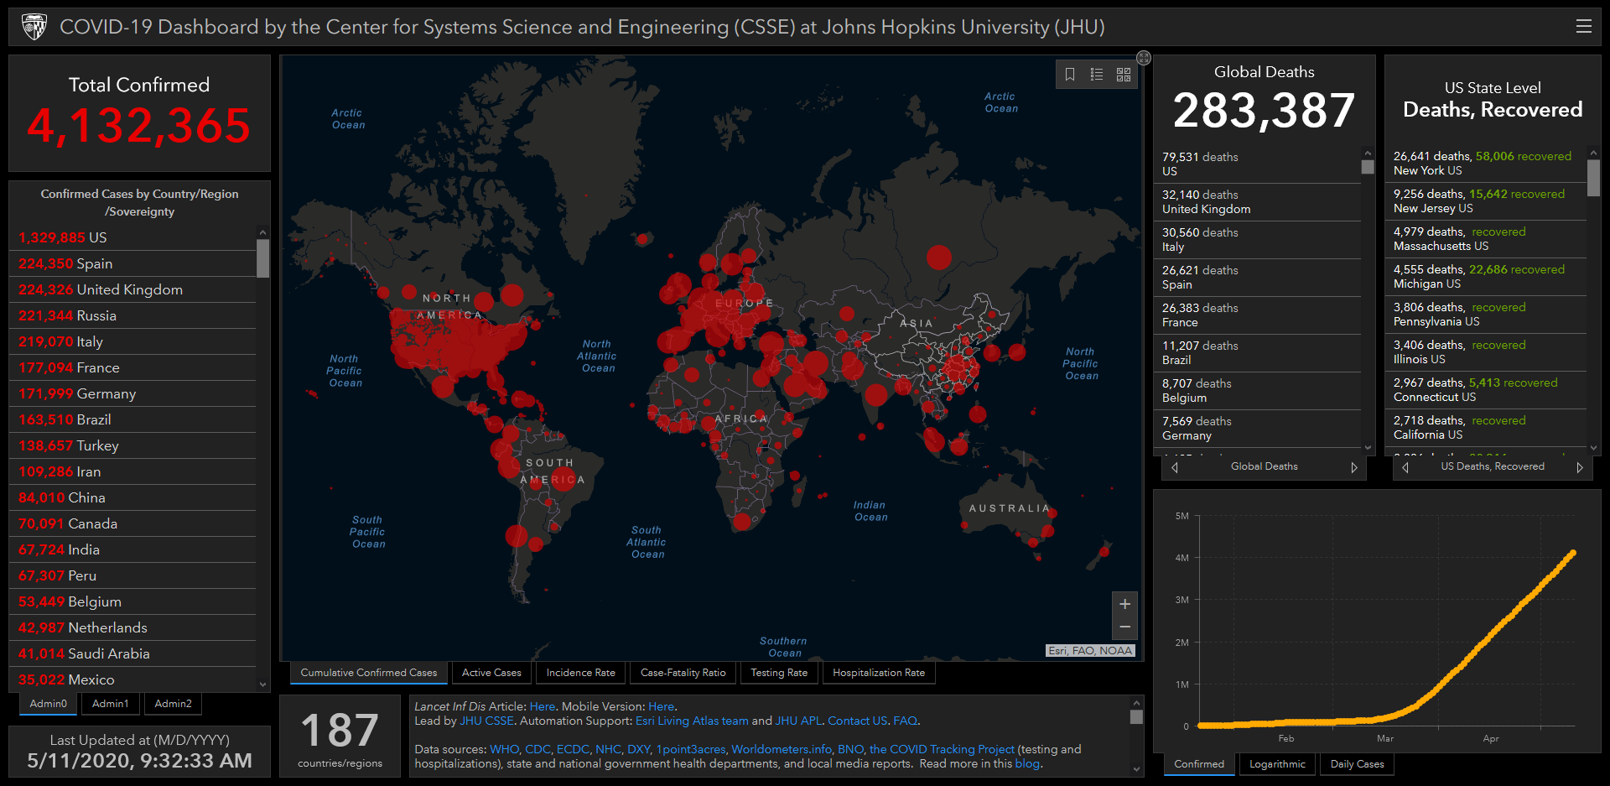Open the blog link

(1027, 763)
